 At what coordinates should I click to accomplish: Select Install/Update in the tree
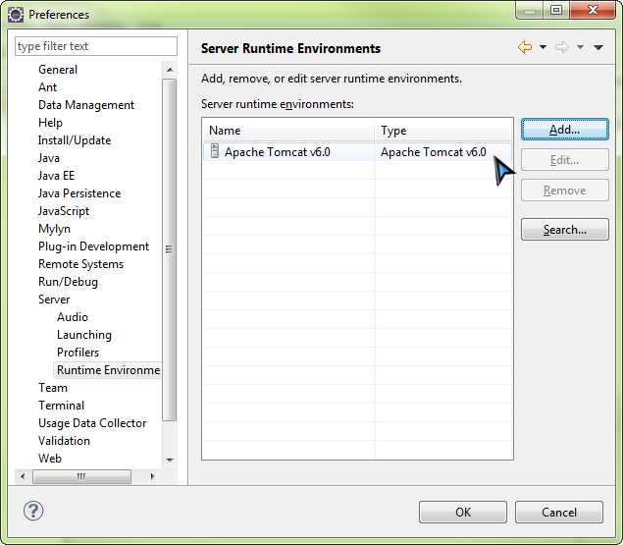coord(75,140)
